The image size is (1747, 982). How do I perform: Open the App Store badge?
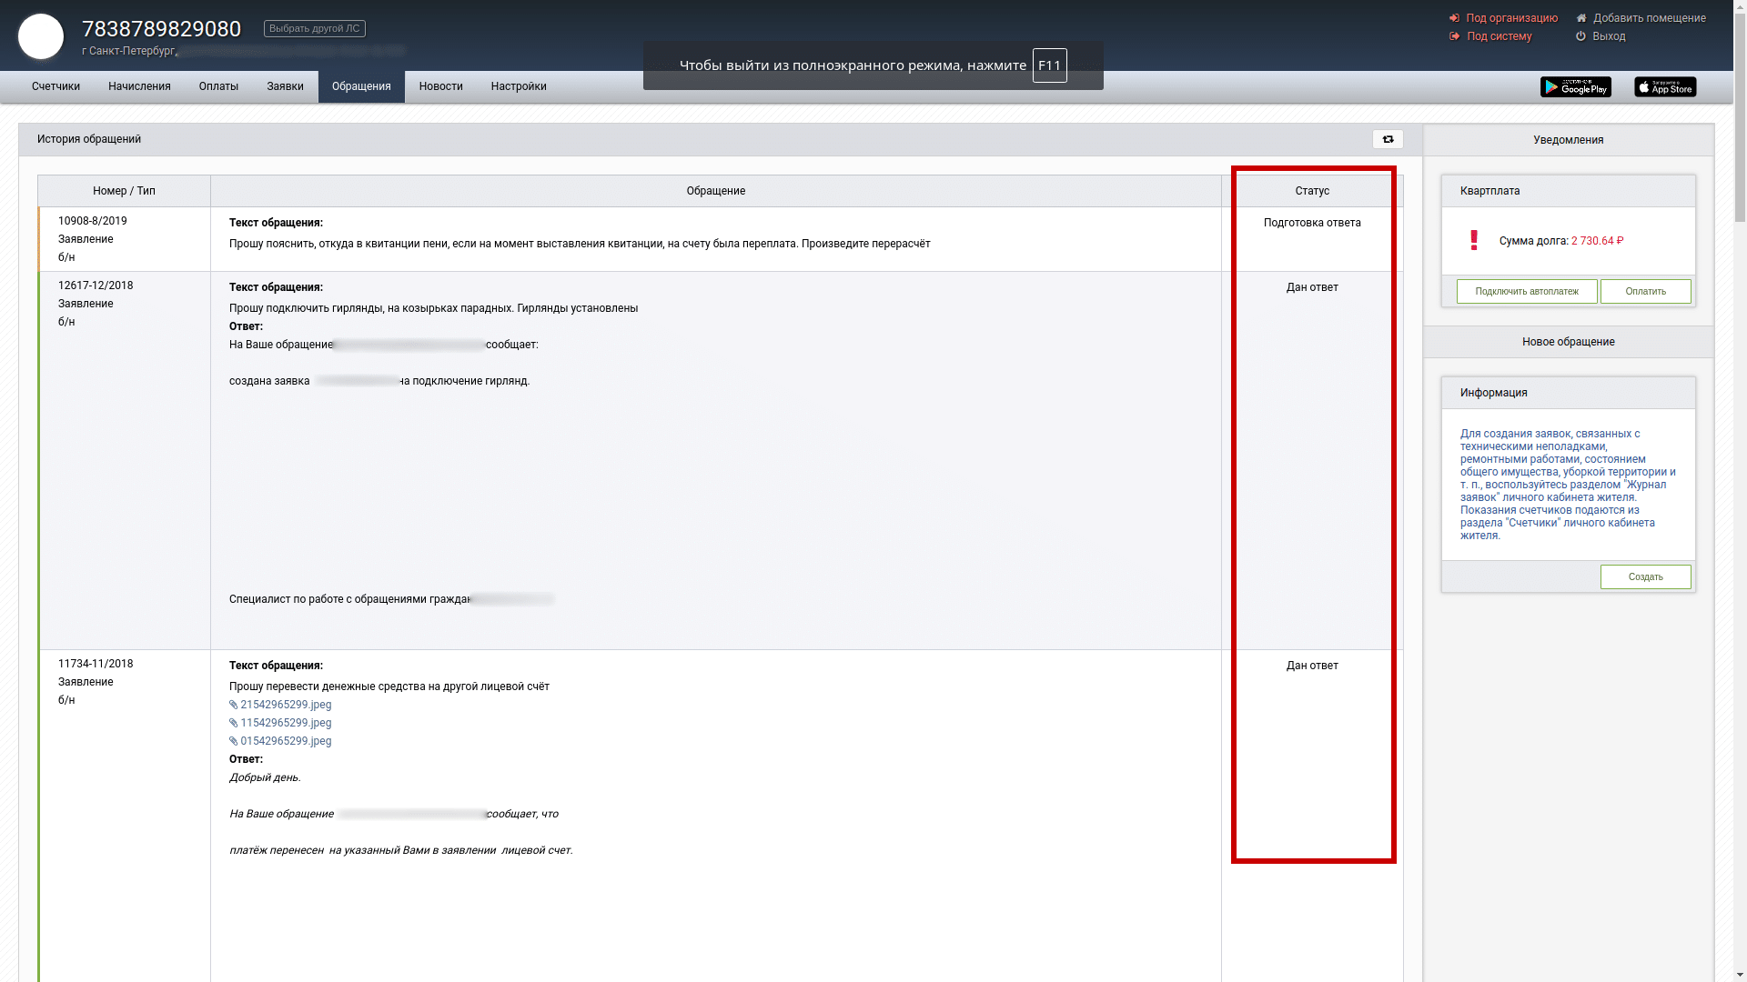(1664, 87)
